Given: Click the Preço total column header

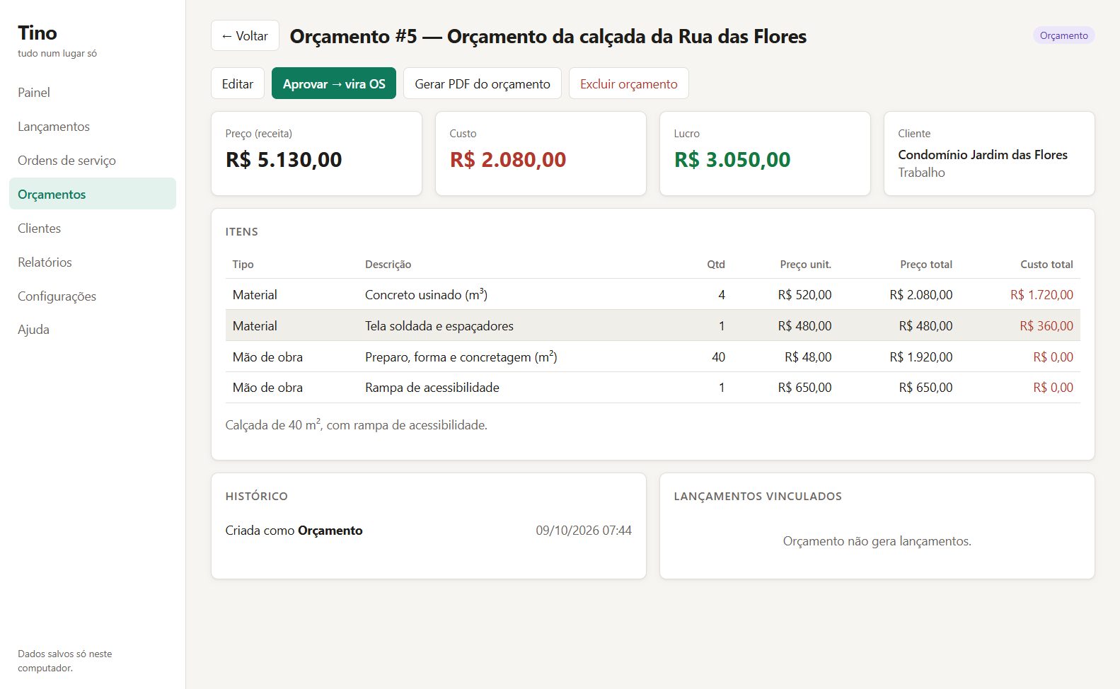Looking at the screenshot, I should 926,265.
